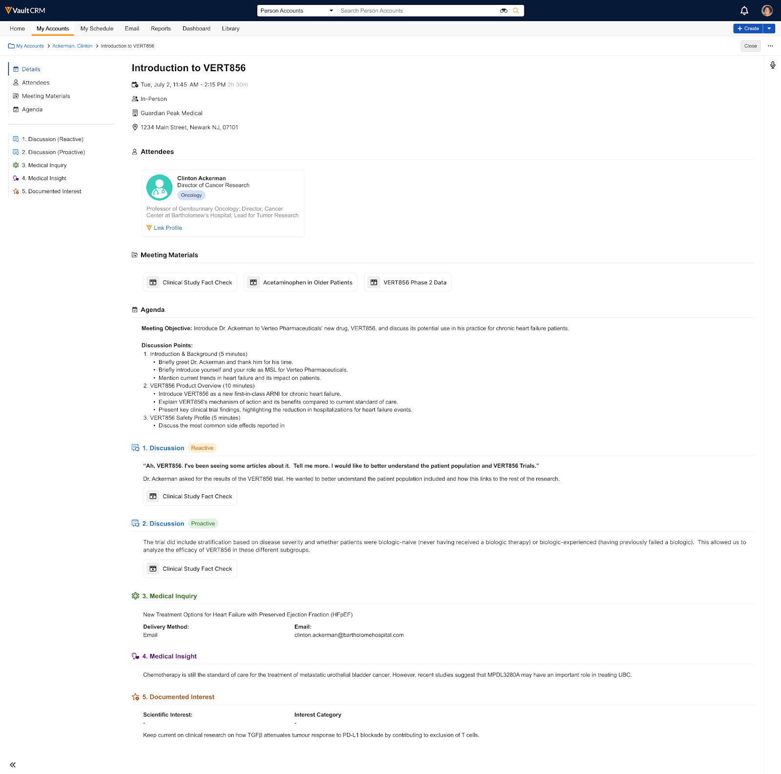Click the notifications bell icon
Screen dimensions: 781x774
(x=744, y=11)
